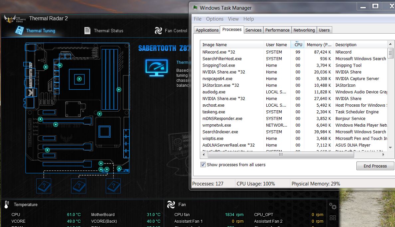This screenshot has height=227, width=395.
Task: Select the CPU sensor on the motherboard diagram
Action: point(79,79)
